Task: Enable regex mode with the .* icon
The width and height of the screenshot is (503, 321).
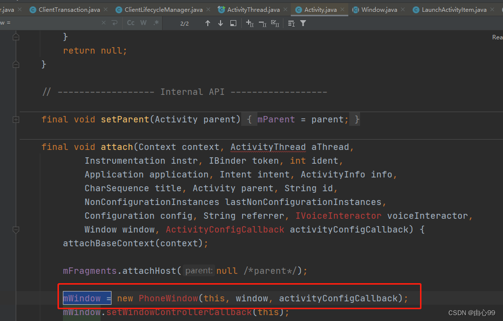Action: pyautogui.click(x=156, y=23)
